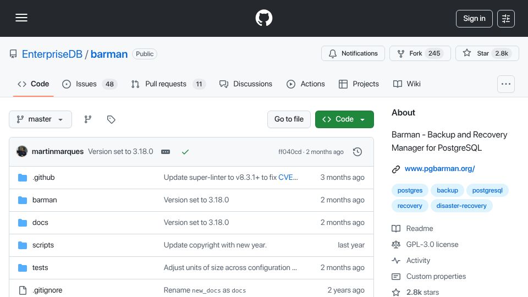Open the hamburger navigation menu
Image resolution: width=528 pixels, height=297 pixels.
click(21, 18)
